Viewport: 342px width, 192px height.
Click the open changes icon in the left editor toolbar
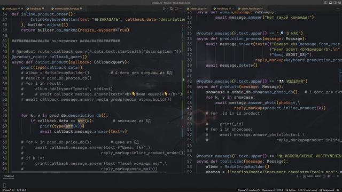(x=171, y=9)
